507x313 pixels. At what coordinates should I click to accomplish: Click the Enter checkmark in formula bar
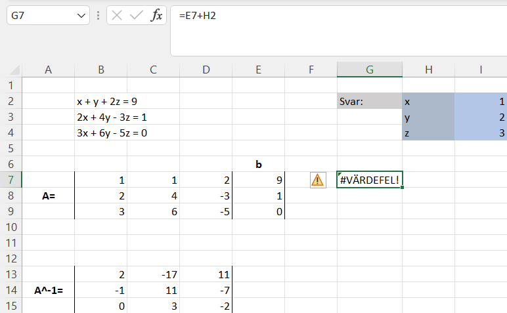pos(137,15)
